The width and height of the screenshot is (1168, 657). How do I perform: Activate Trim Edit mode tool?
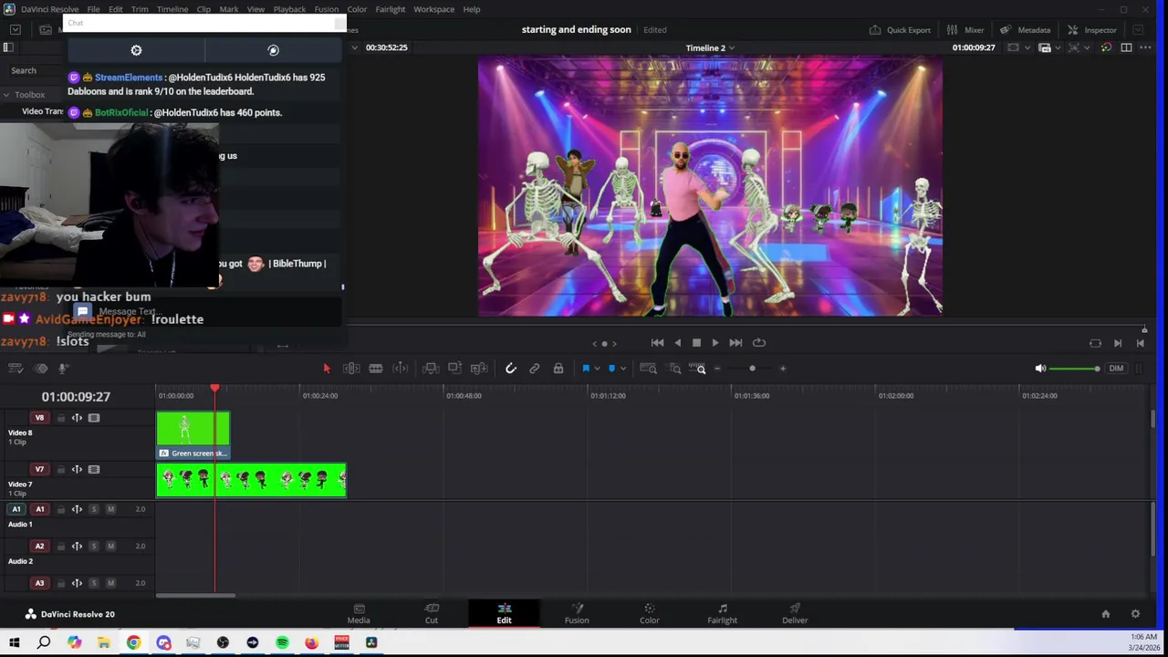click(351, 369)
